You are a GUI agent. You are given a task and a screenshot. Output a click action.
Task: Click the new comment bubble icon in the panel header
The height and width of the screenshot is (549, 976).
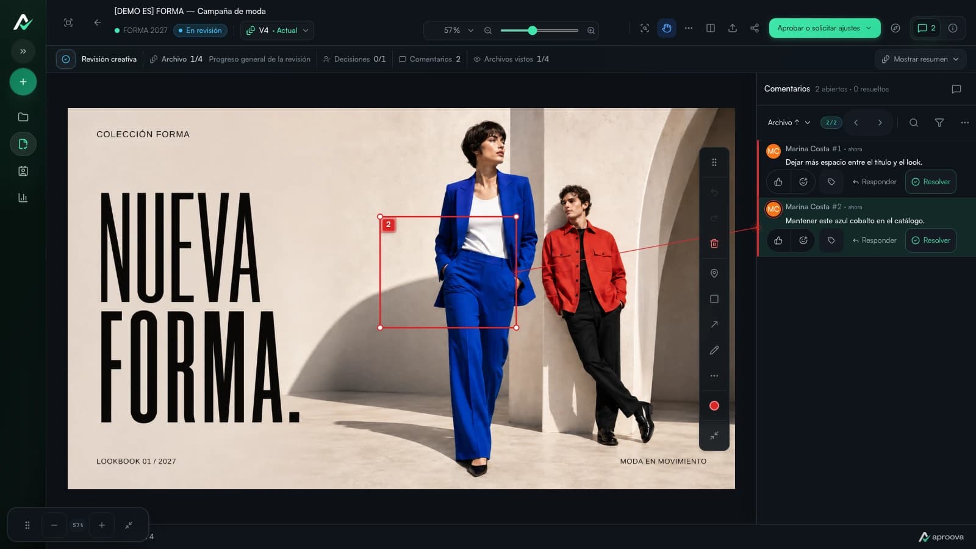[956, 89]
